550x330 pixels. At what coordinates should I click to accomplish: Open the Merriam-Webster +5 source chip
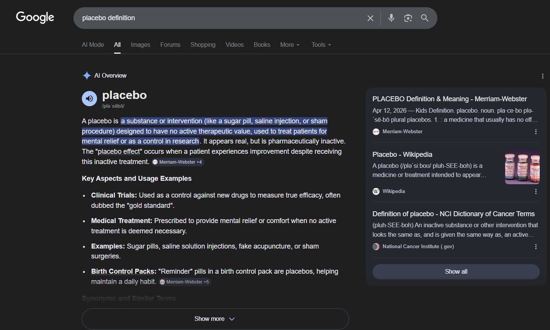[184, 282]
